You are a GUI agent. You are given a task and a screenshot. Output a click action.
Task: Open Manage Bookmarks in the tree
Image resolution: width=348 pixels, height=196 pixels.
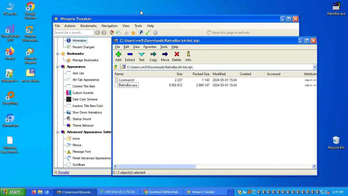pyautogui.click(x=85, y=60)
